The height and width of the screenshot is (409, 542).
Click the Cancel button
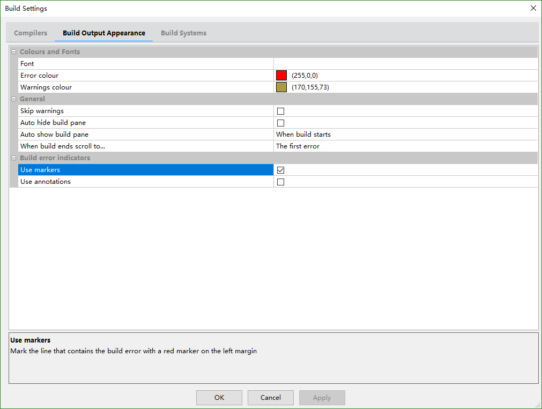click(x=270, y=397)
